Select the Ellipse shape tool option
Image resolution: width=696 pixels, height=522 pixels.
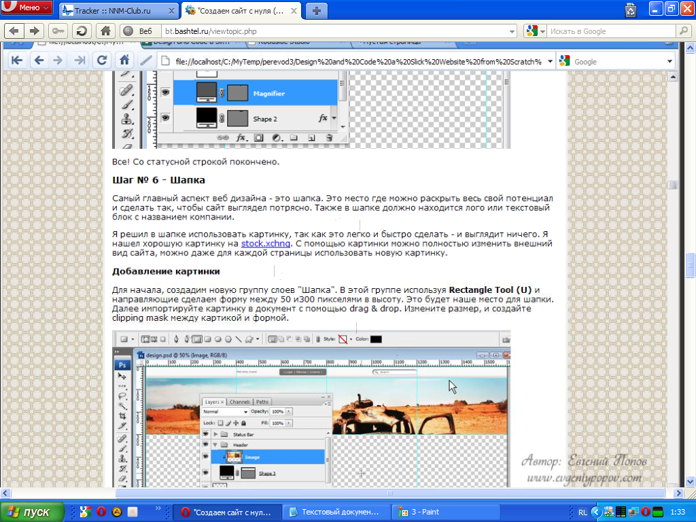[x=218, y=339]
